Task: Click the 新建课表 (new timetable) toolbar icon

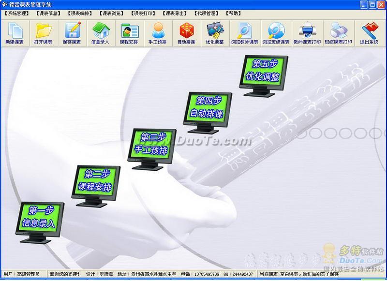Action: pyautogui.click(x=15, y=33)
